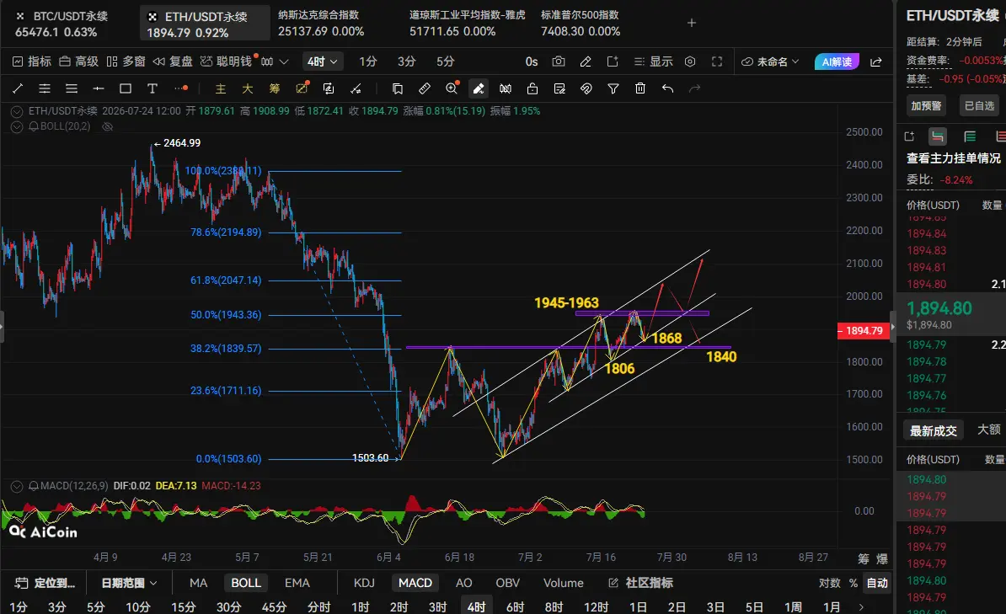The image size is (1006, 614).
Task: Enable the 自动 auto scale option
Action: pos(877,583)
